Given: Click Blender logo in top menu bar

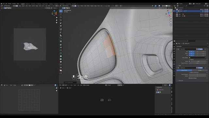Looking at the screenshot, I should (x=1, y=4).
